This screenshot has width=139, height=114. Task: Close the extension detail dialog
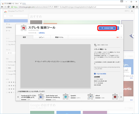tap(121, 26)
